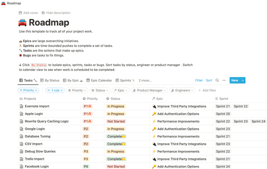The height and width of the screenshot is (169, 267).
Task: Click In Progress status for Apple Login
Action: pyautogui.click(x=116, y=114)
